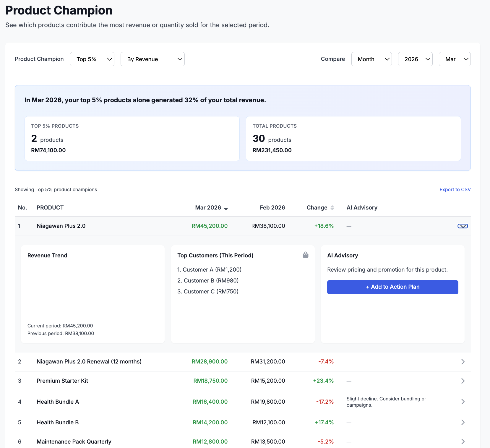Image resolution: width=490 pixels, height=448 pixels.
Task: Open the Month compare dropdown
Action: [371, 59]
